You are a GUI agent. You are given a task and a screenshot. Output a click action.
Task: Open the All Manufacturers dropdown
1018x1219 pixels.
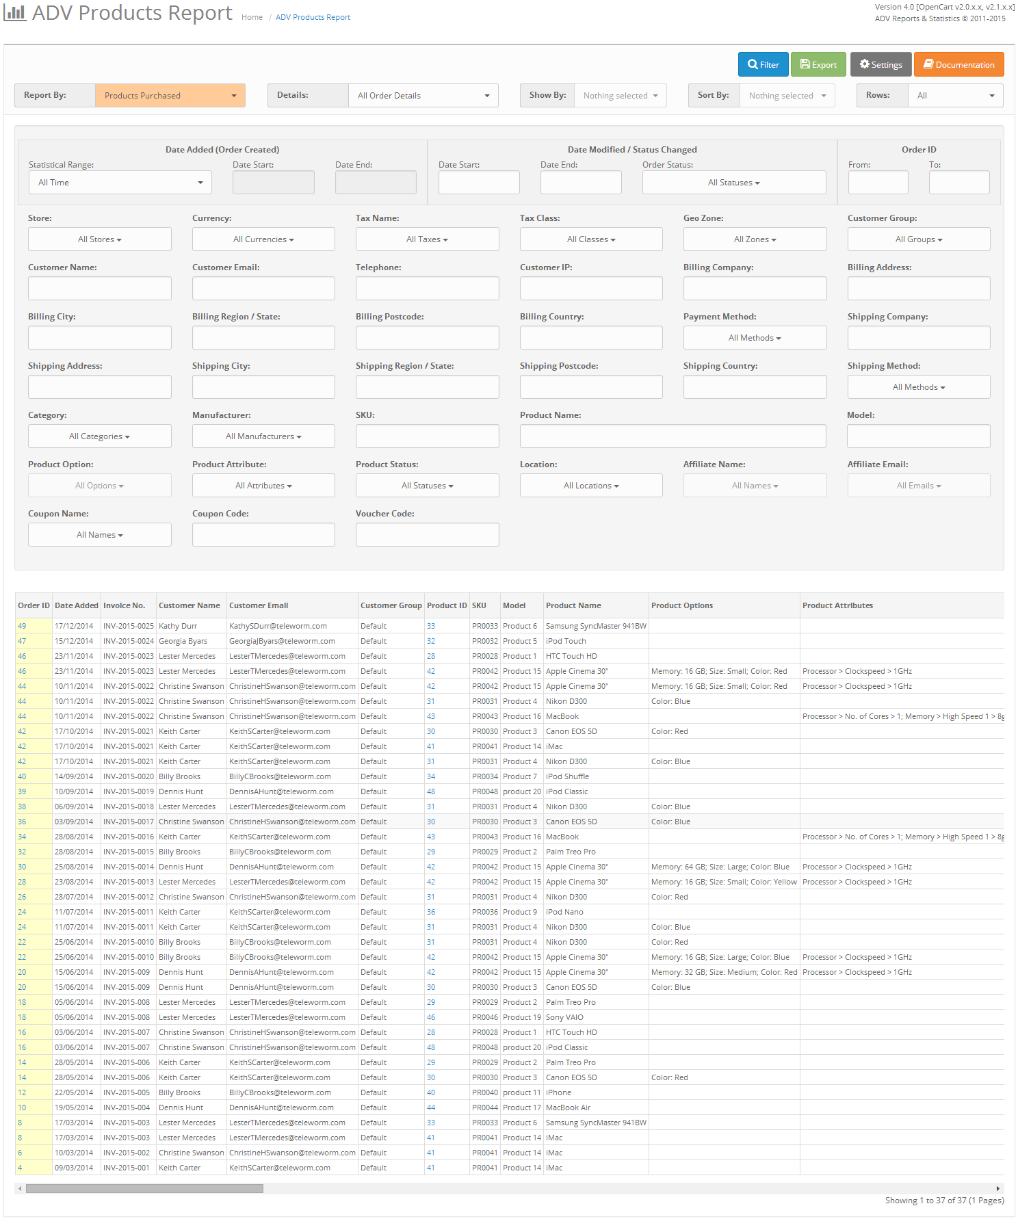pyautogui.click(x=263, y=436)
